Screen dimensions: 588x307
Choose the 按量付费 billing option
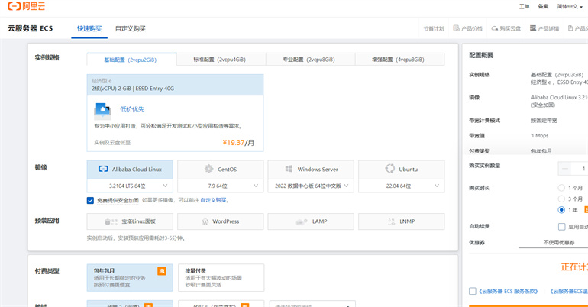(x=221, y=277)
